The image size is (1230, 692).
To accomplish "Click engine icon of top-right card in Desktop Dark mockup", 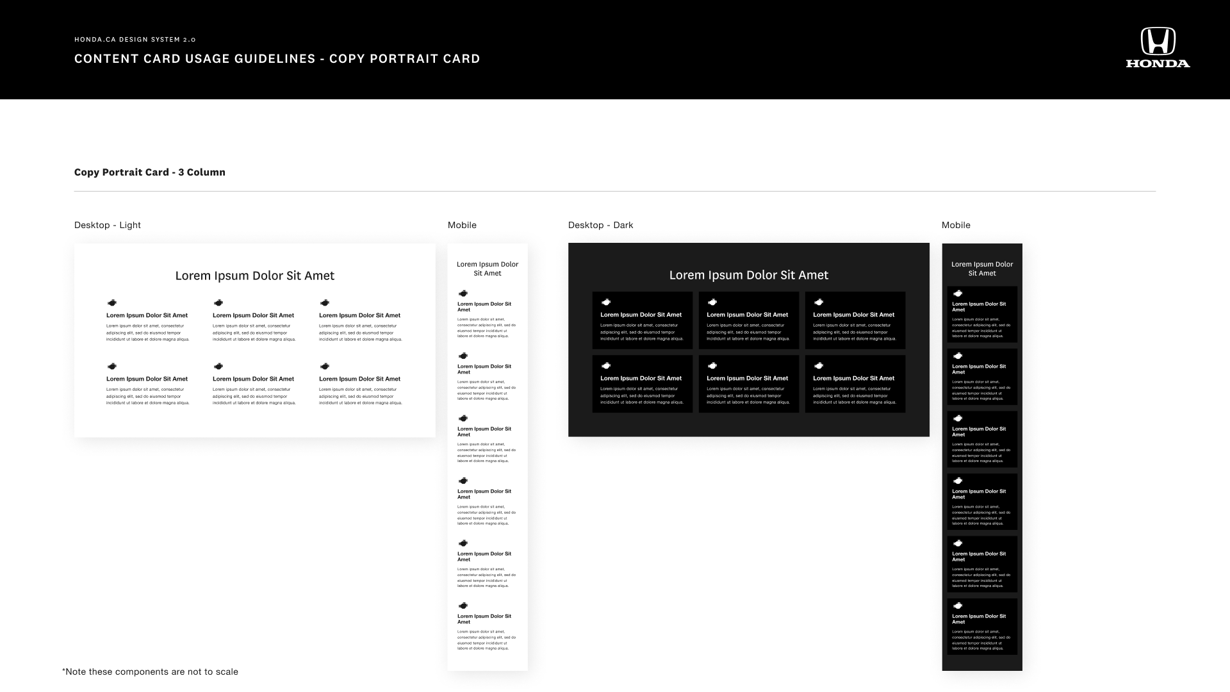I will pos(818,302).
